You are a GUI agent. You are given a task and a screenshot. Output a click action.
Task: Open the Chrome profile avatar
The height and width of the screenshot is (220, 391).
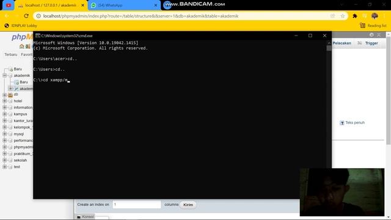[x=375, y=16]
